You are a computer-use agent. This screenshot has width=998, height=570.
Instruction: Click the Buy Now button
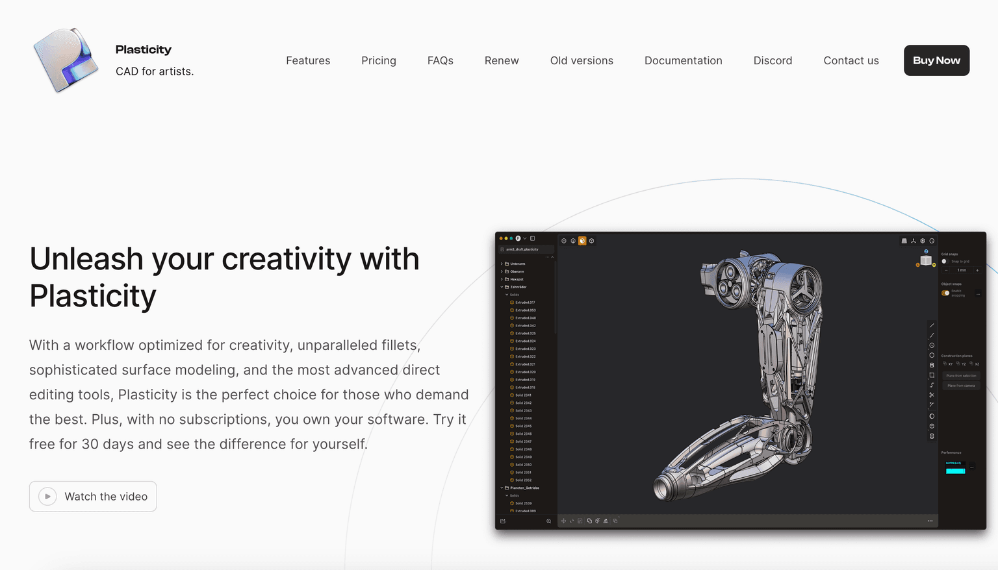[x=936, y=60]
